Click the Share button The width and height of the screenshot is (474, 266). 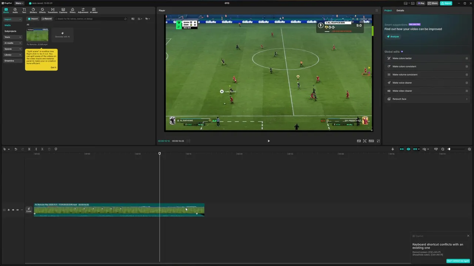[433, 3]
